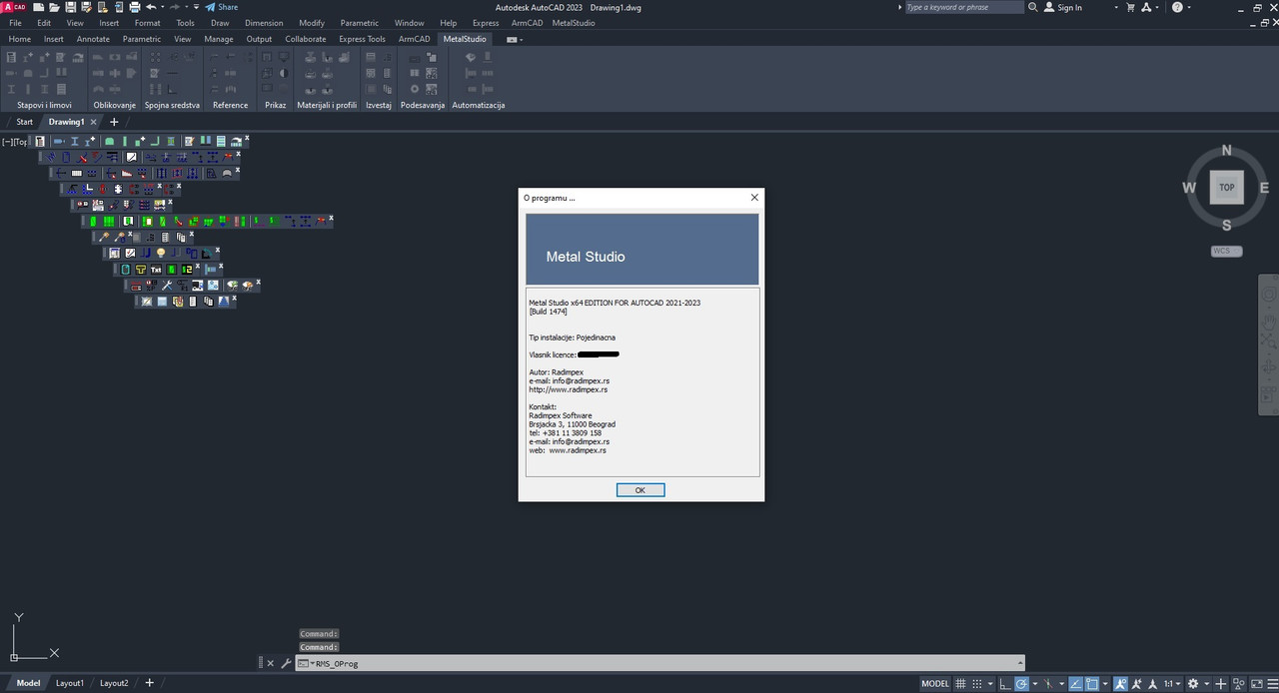Viewport: 1279px width, 693px height.
Task: Open the Autodesk App Store cart icon
Action: [x=1130, y=7]
